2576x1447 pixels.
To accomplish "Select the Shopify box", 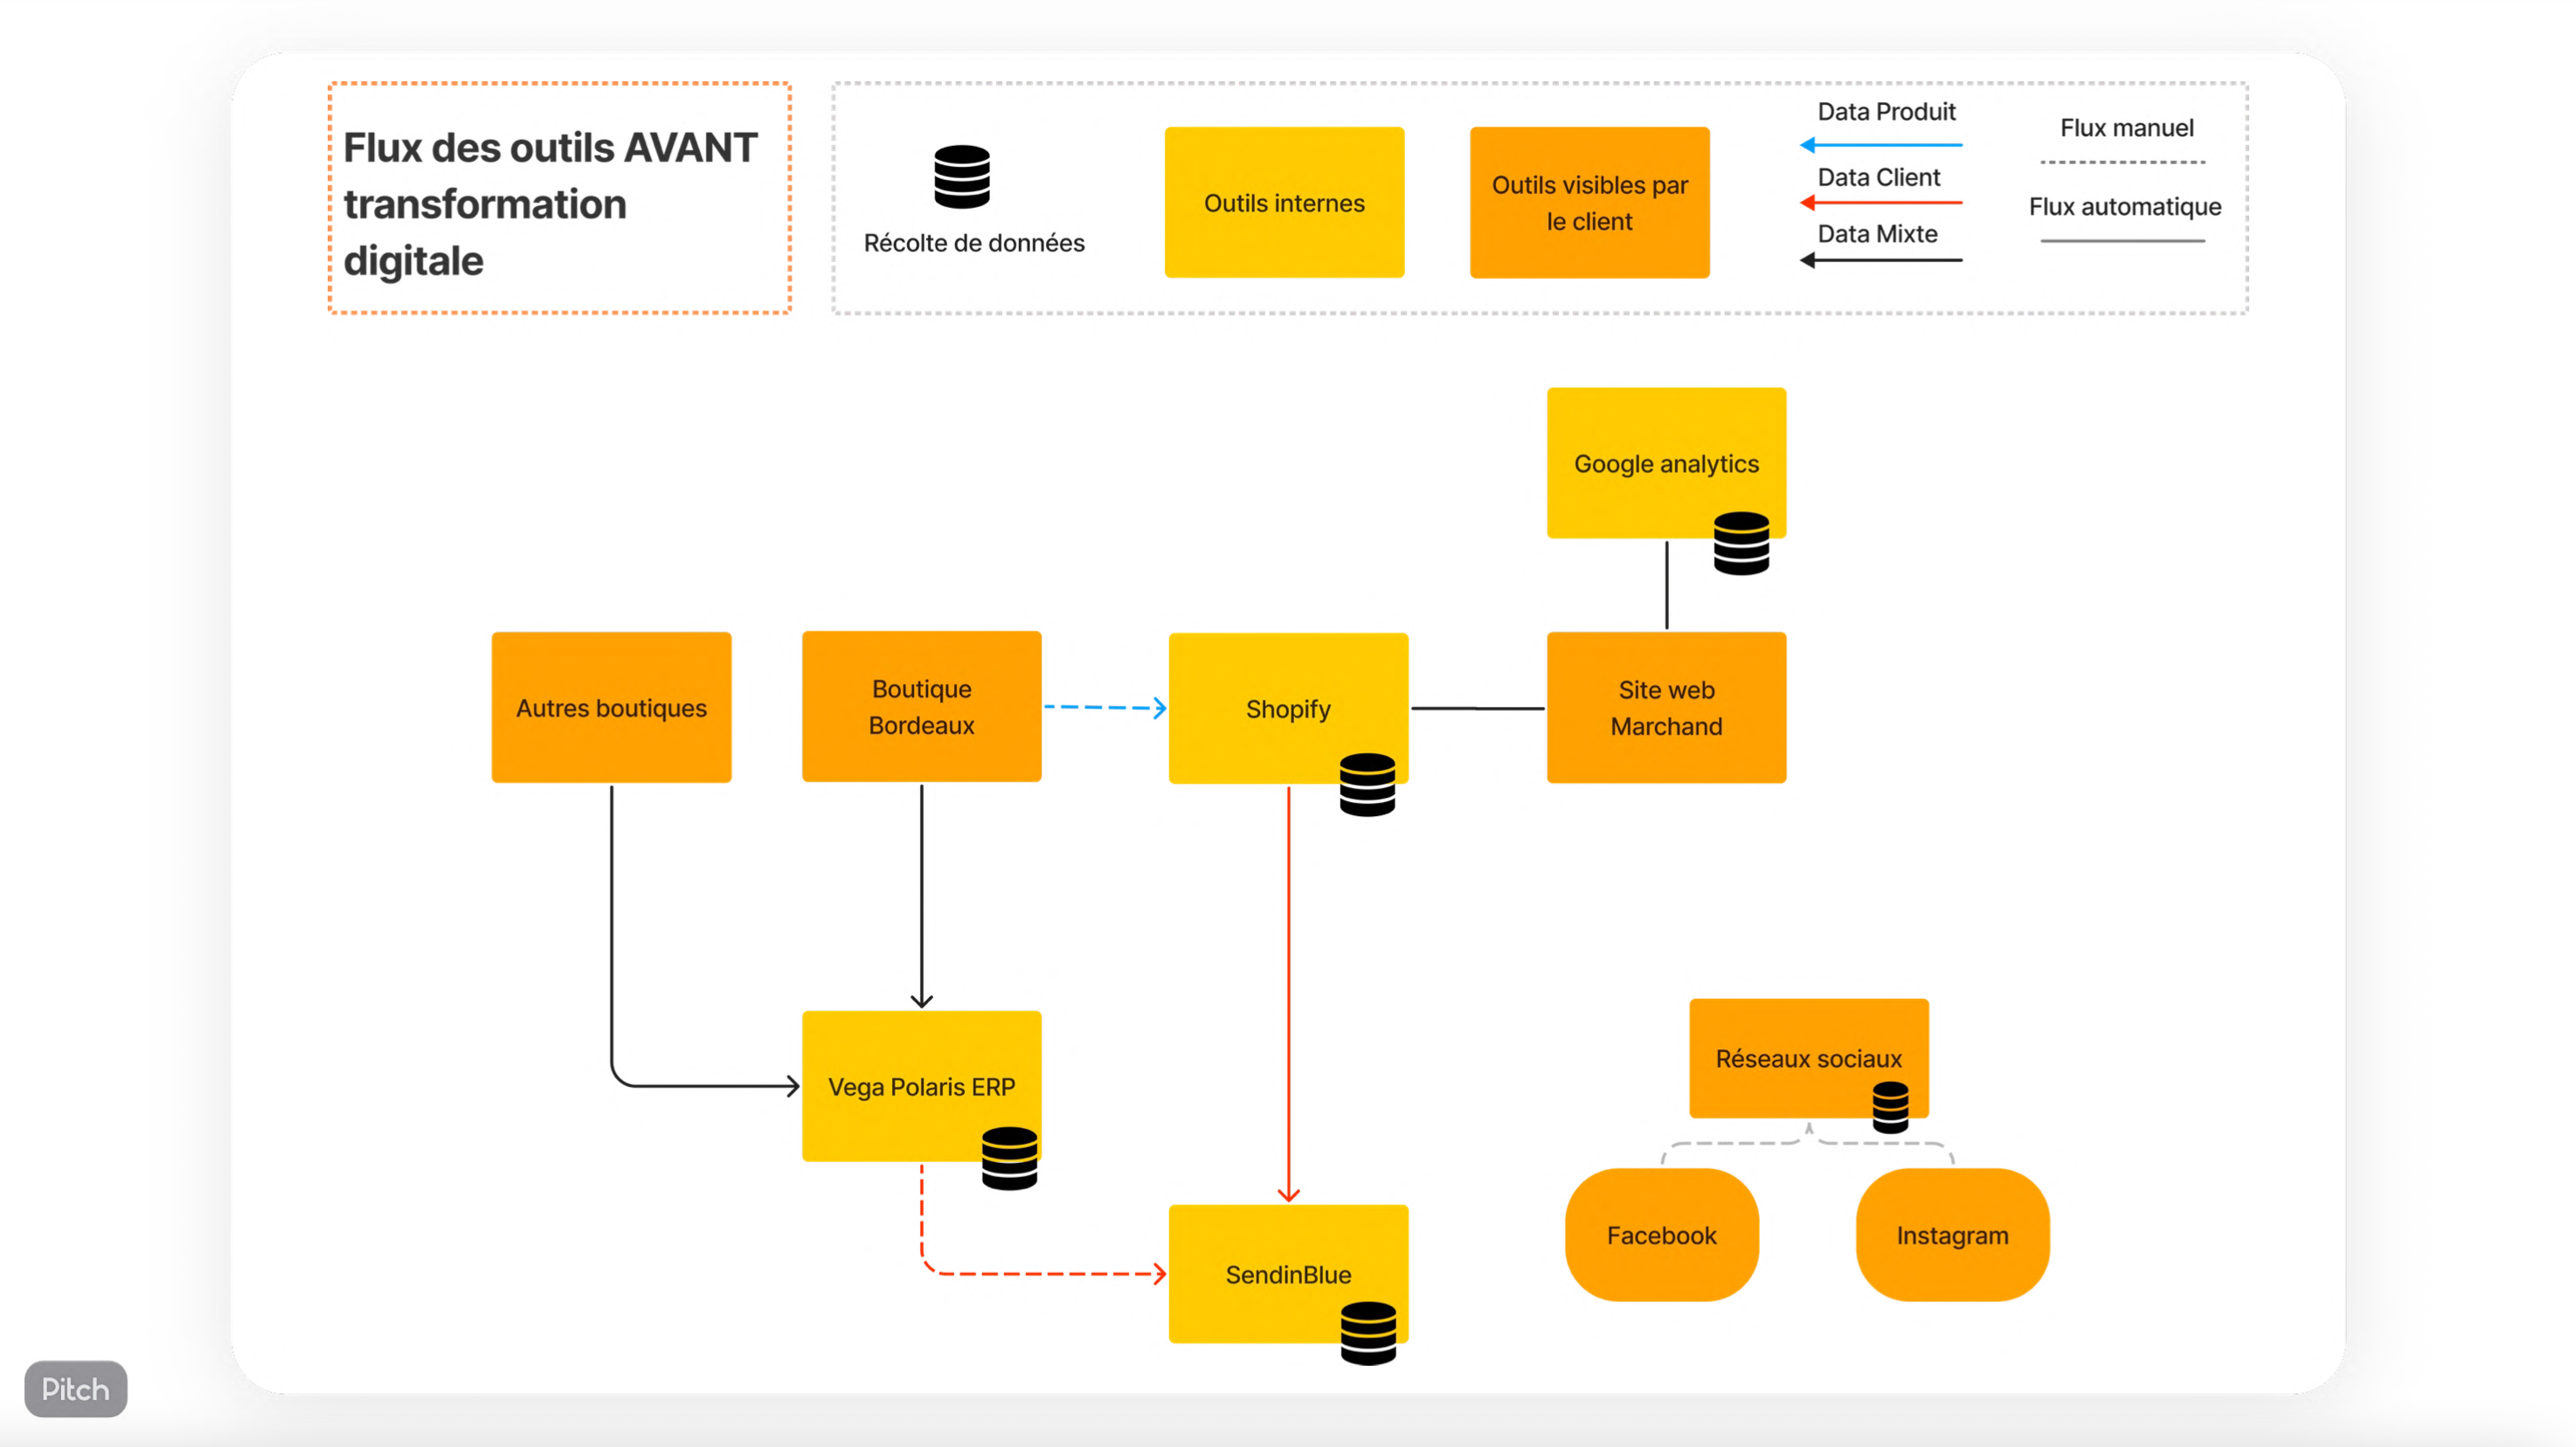I will coord(1288,708).
